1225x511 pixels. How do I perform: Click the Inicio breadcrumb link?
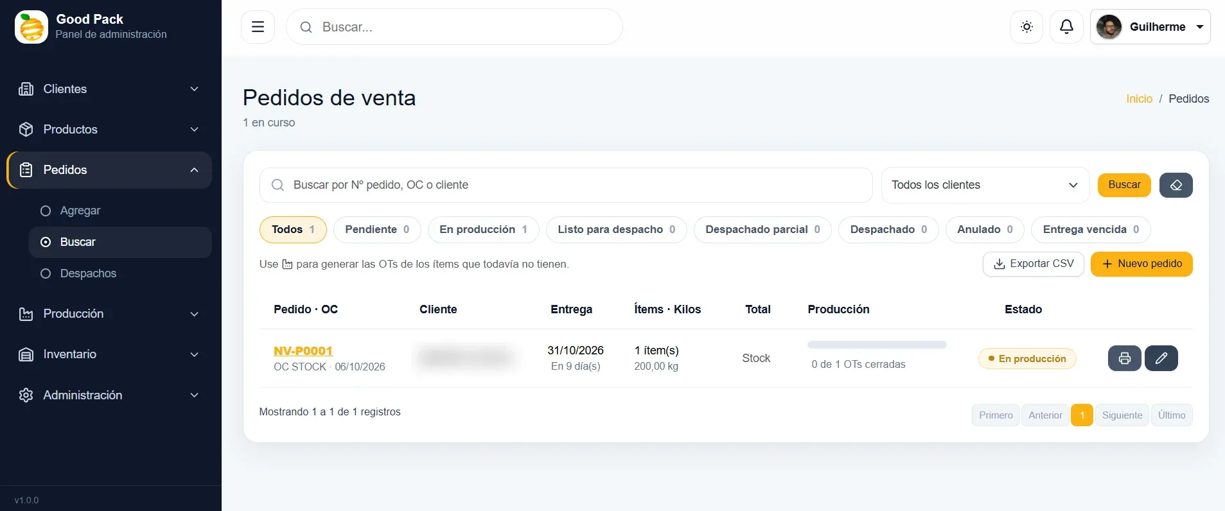pyautogui.click(x=1139, y=99)
